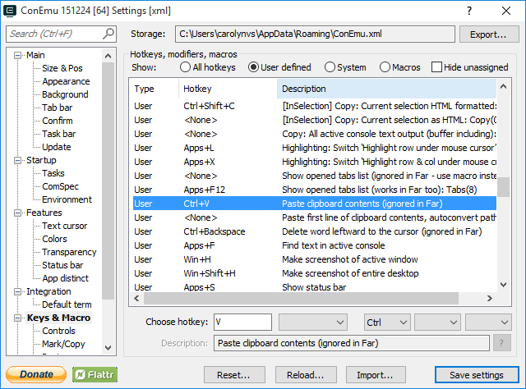526x389 pixels.
Task: Select the Apps+F Find text row
Action: 315,245
